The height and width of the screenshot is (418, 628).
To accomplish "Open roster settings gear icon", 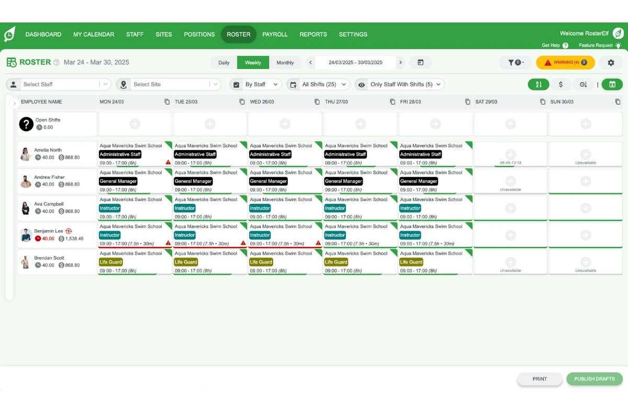I will coord(611,63).
